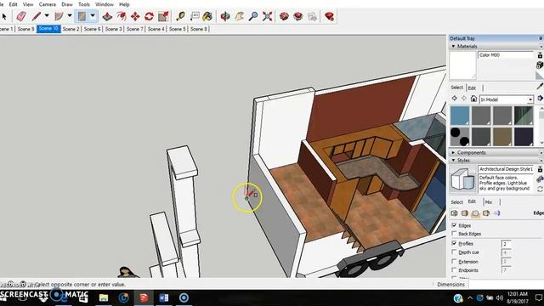544x306 pixels.
Task: Select the Scale tool
Action: click(x=163, y=16)
